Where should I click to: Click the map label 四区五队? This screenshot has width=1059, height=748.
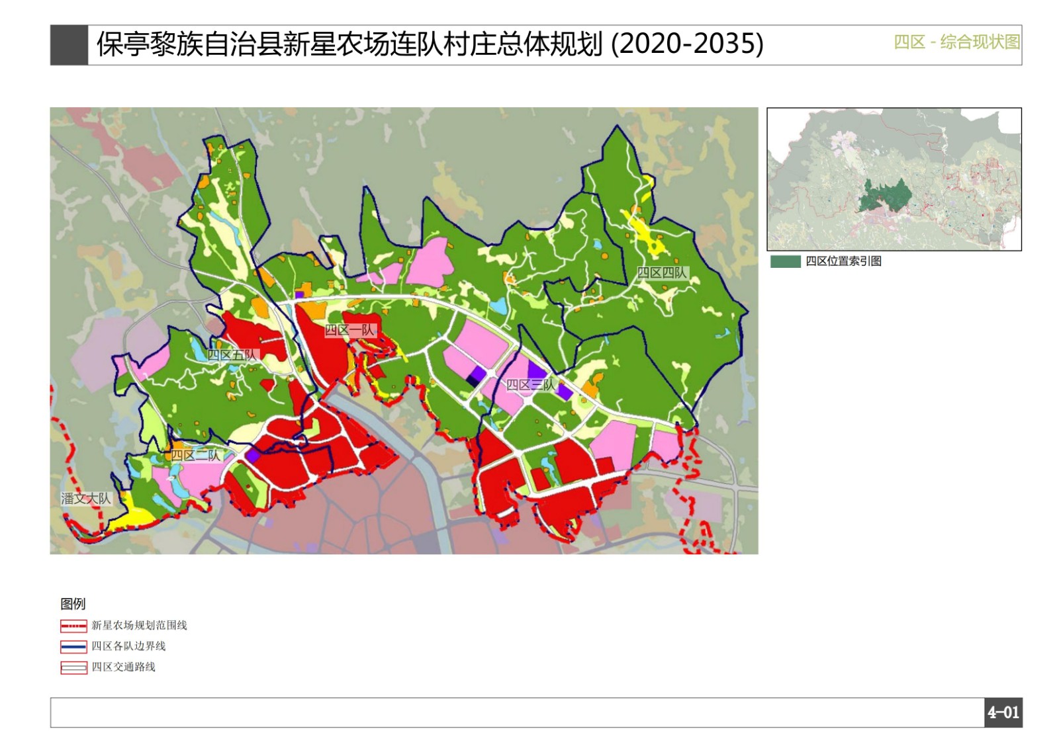coord(232,354)
